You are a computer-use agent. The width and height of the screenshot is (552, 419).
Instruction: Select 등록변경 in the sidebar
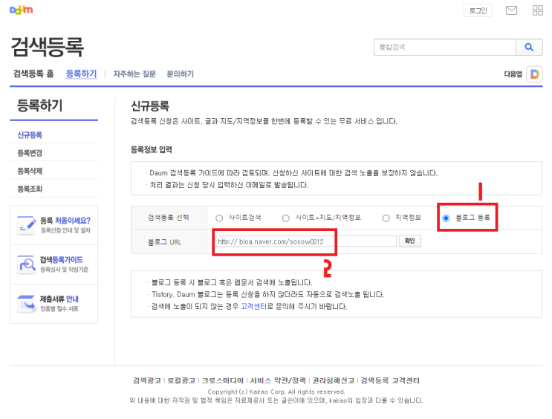pyautogui.click(x=30, y=153)
